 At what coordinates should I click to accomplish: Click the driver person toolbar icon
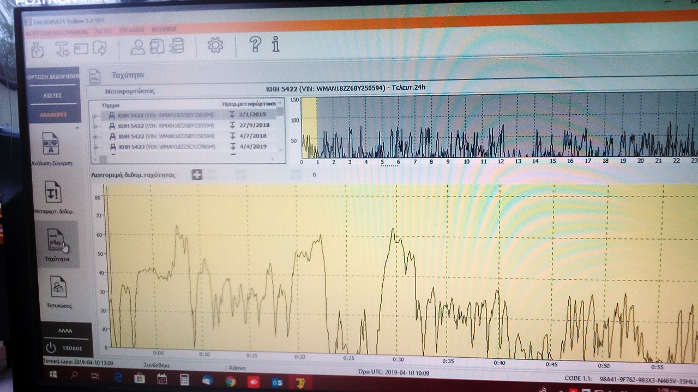click(x=137, y=47)
